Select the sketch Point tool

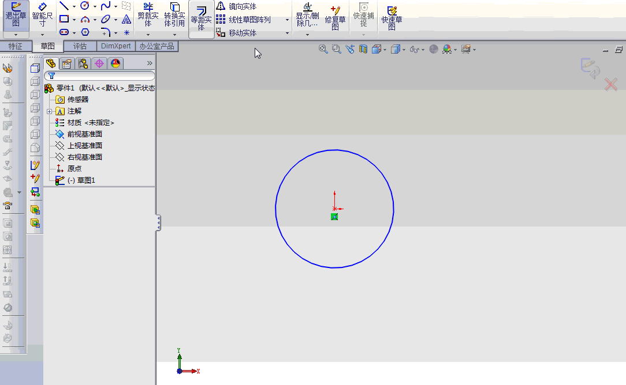click(x=126, y=32)
